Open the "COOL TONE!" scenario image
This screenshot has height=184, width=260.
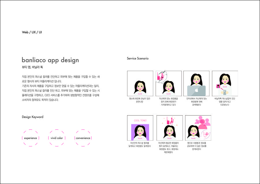tap(140, 128)
